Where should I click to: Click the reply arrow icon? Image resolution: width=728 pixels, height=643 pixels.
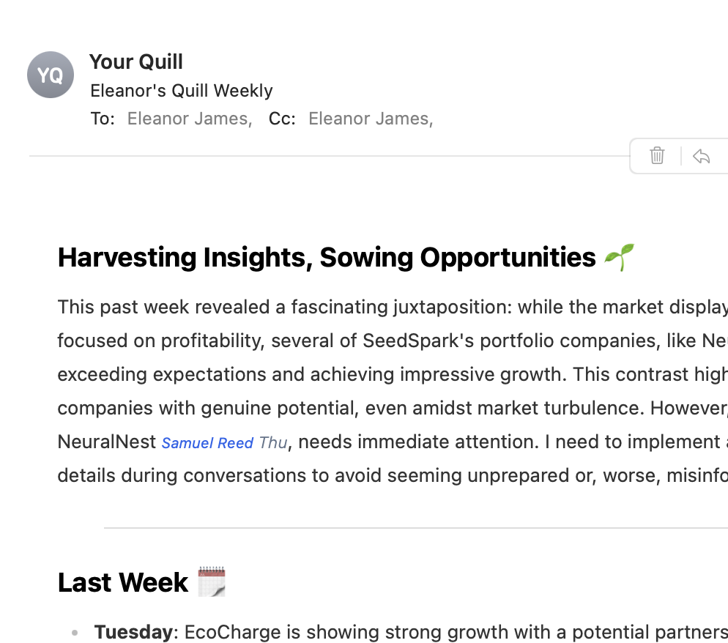[x=701, y=156]
